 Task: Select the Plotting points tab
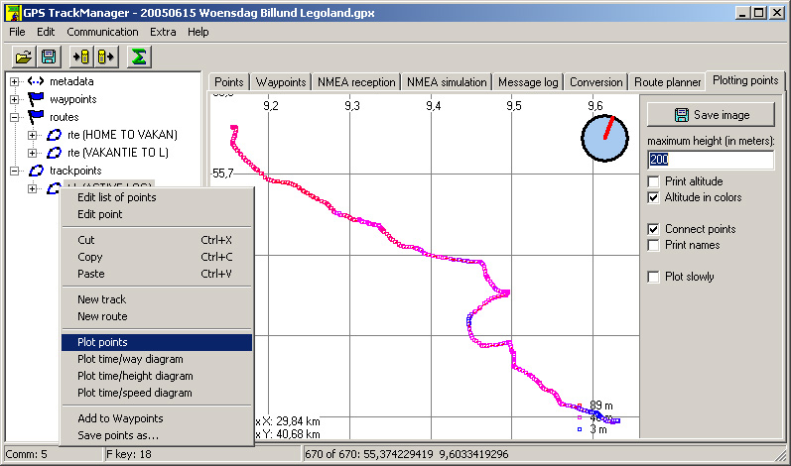[x=745, y=80]
